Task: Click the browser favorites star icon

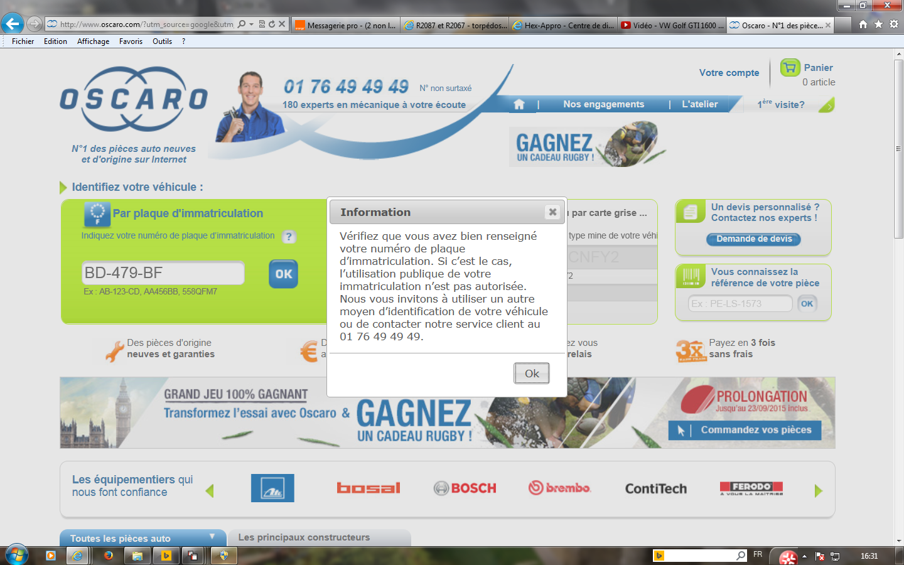Action: tap(878, 24)
